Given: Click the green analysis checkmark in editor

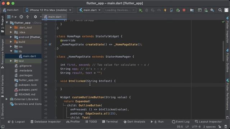Looking at the screenshot, I should (x=223, y=21).
